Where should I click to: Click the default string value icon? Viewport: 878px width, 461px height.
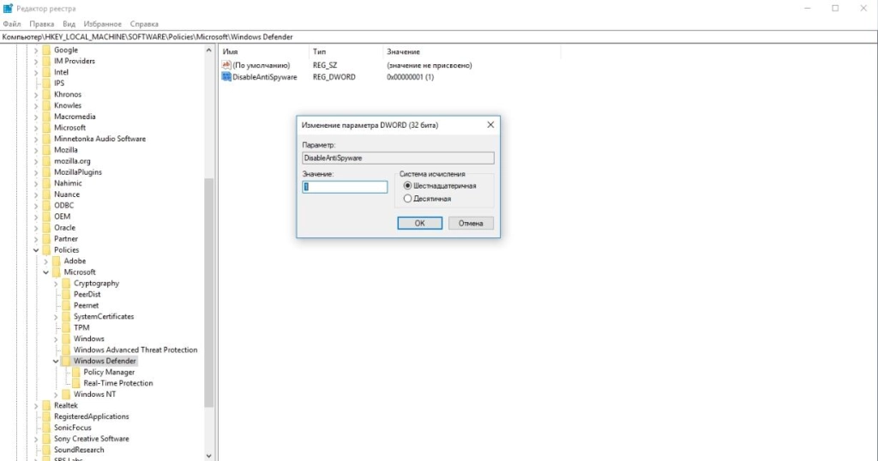(x=226, y=65)
